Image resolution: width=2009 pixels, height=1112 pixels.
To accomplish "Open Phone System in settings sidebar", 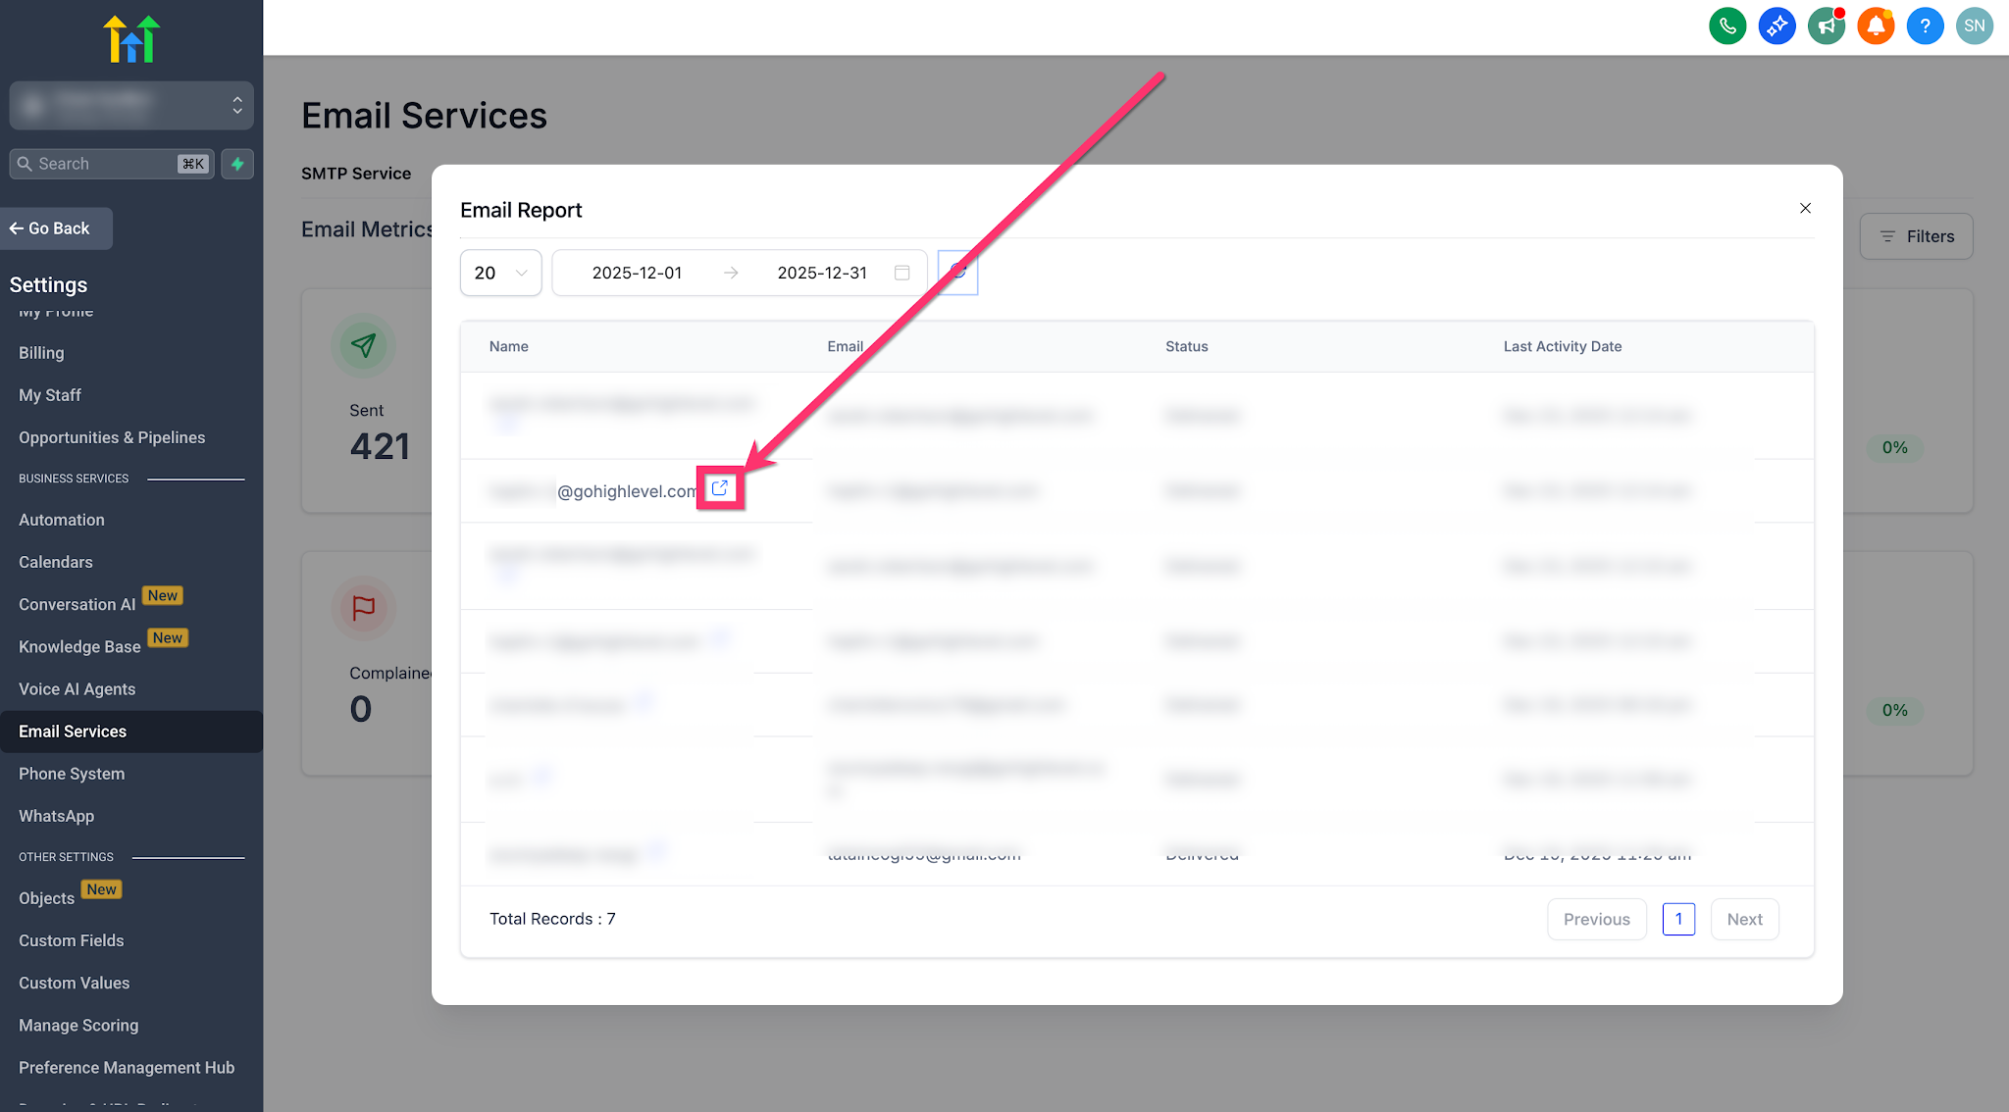I will [72, 774].
